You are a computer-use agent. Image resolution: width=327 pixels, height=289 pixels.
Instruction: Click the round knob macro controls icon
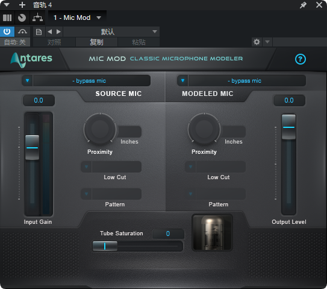click(22, 17)
